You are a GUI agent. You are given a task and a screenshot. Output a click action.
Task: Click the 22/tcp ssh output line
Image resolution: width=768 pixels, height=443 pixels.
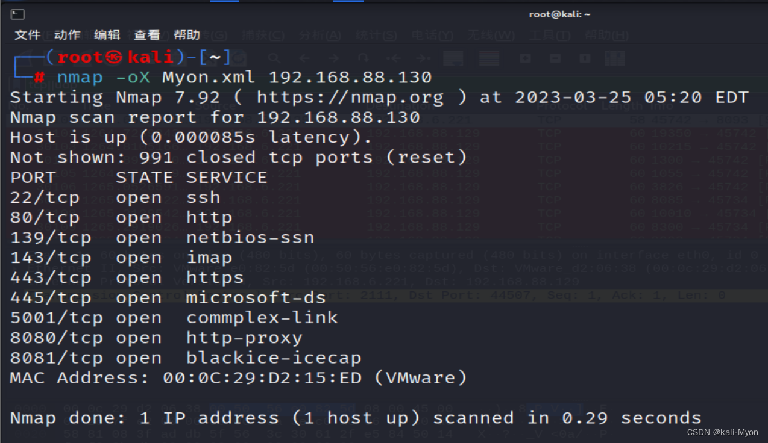pyautogui.click(x=115, y=197)
